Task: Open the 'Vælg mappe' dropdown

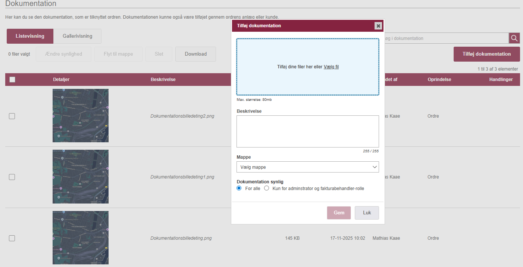Action: click(307, 167)
